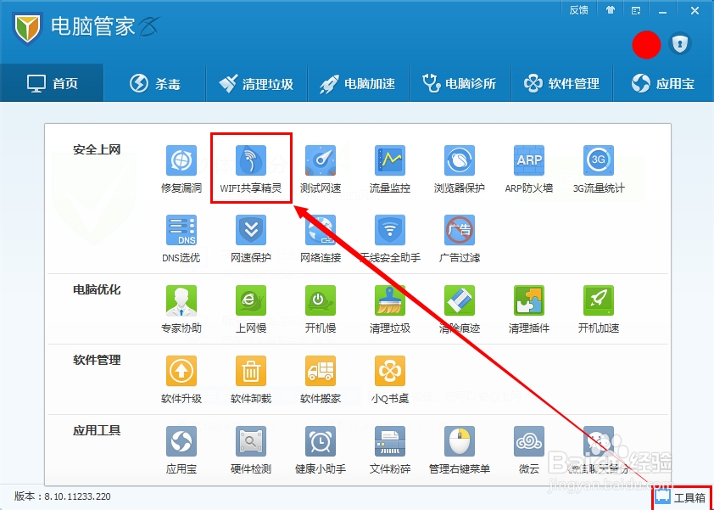Open 管理右键菜单 tool
Screen dimensions: 714x510
[x=460, y=451]
